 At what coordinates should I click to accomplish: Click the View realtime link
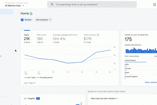[151, 82]
